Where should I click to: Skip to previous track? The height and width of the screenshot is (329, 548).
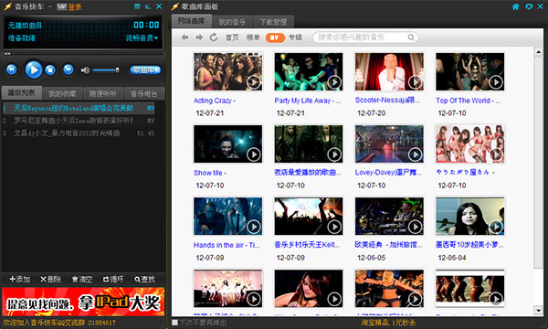(12, 69)
